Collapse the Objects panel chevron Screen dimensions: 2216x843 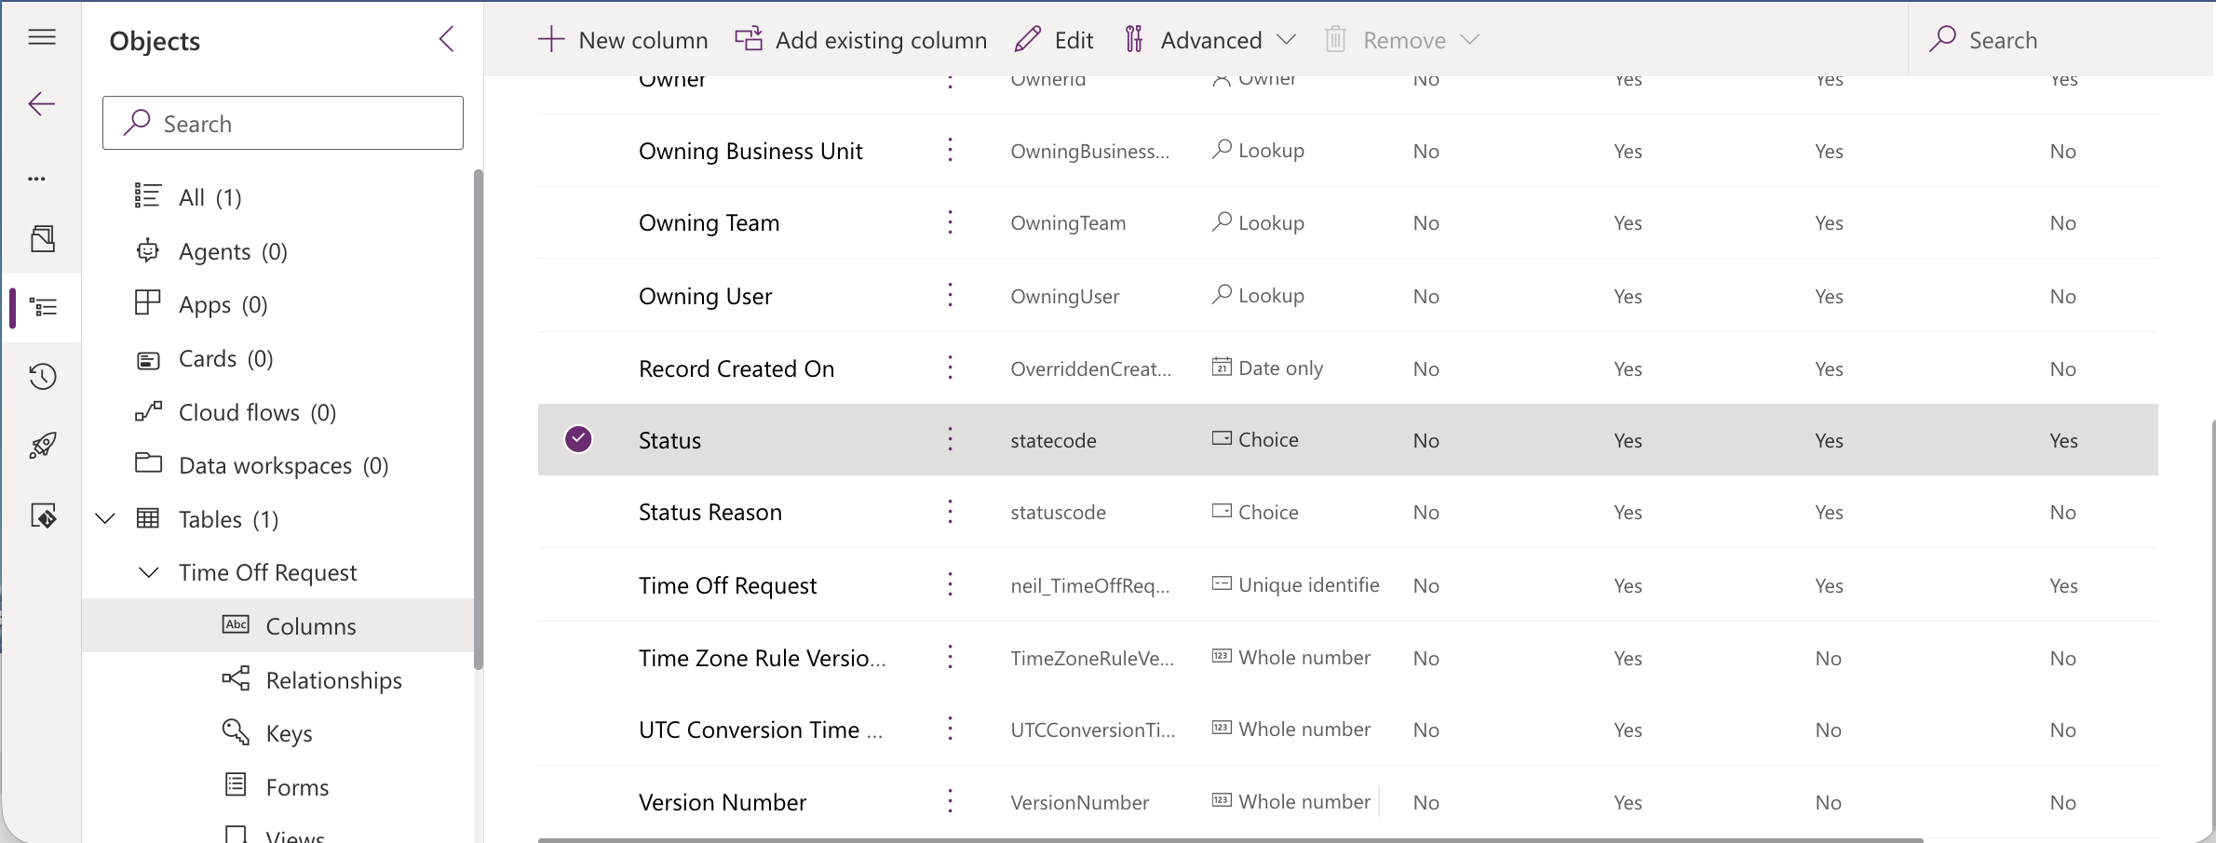coord(447,39)
